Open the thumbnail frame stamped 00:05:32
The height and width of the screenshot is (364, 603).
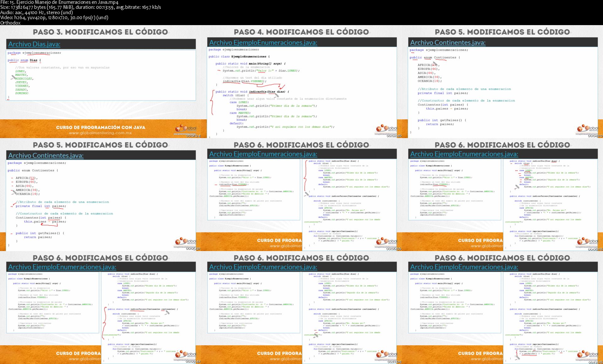coord(100,195)
